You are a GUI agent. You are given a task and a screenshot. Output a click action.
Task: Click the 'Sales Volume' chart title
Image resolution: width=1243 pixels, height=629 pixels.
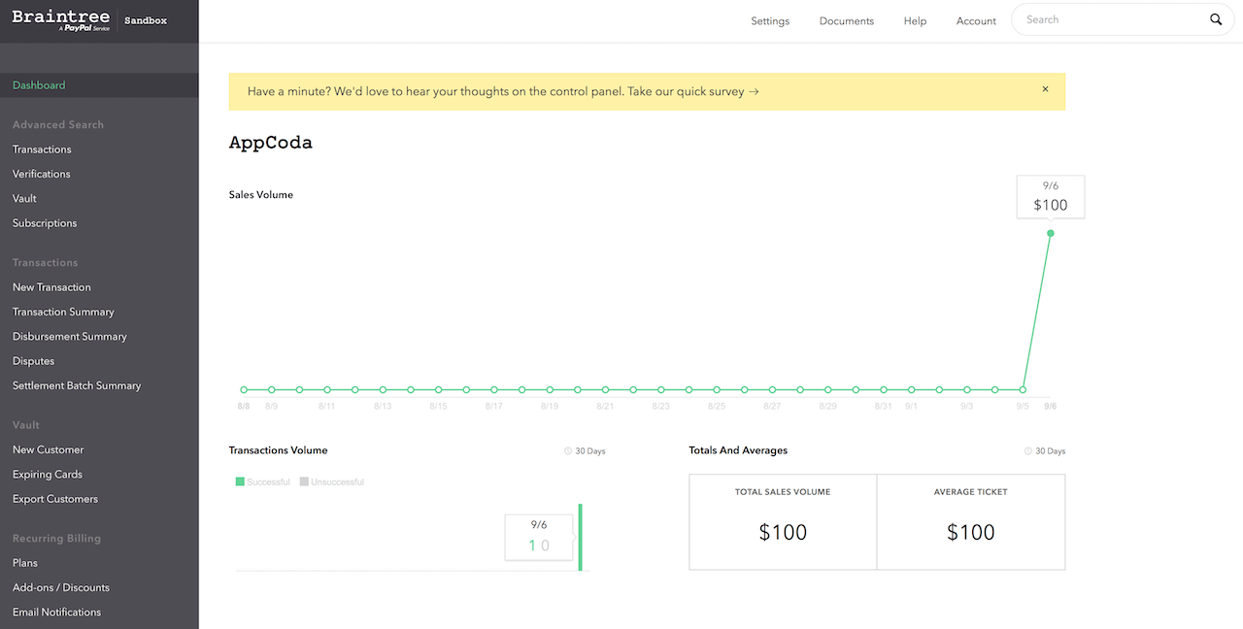261,194
